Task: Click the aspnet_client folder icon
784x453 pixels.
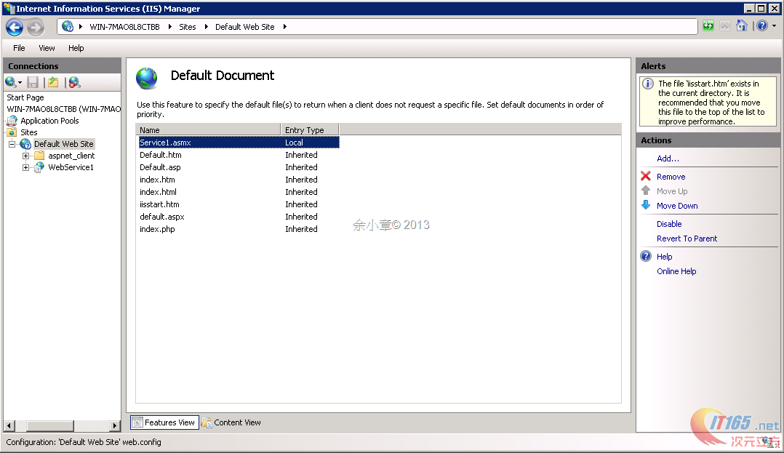Action: (x=39, y=156)
